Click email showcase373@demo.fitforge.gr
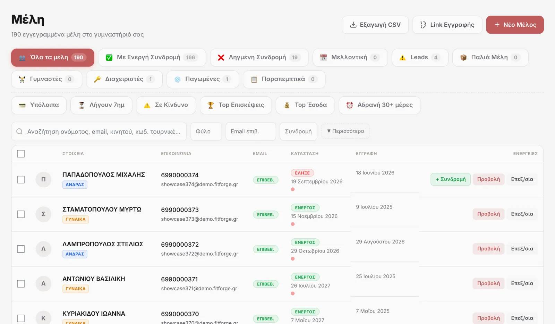Screen dimensions: 555x324 199,219
